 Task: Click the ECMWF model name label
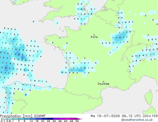(40, 116)
